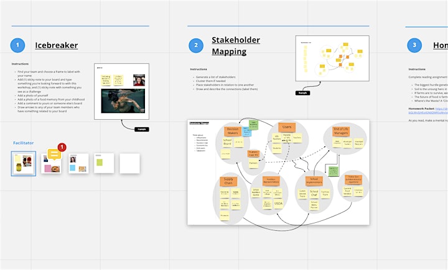Image resolution: width=448 pixels, height=270 pixels.
Task: Click 'Add a photo of yourself' instruction
Action: tap(33, 96)
